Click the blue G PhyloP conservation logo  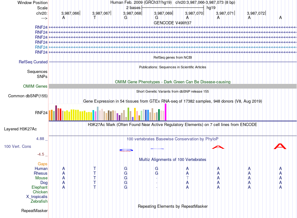tap(126, 150)
